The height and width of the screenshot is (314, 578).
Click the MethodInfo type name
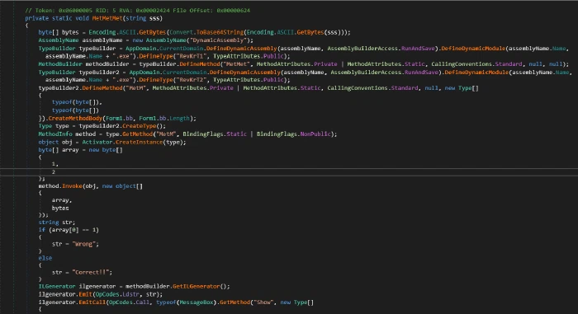pyautogui.click(x=55, y=134)
